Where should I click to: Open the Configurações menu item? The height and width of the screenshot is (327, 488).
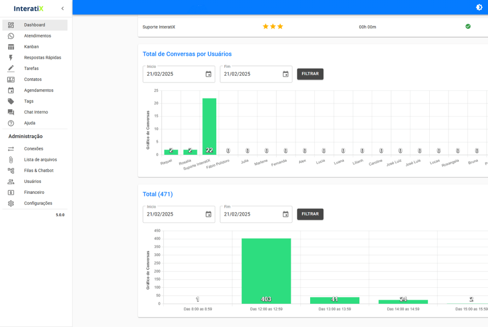38,204
